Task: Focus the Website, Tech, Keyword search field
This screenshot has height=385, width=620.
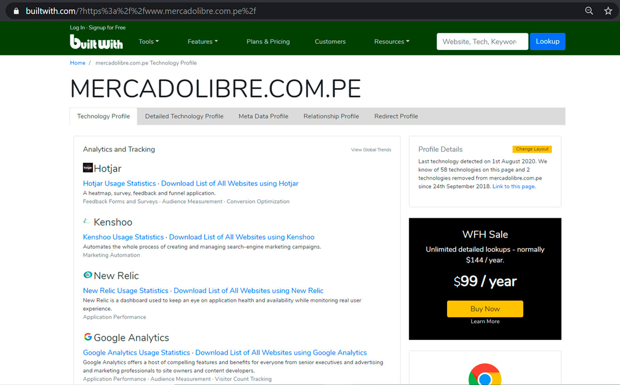Action: 482,41
